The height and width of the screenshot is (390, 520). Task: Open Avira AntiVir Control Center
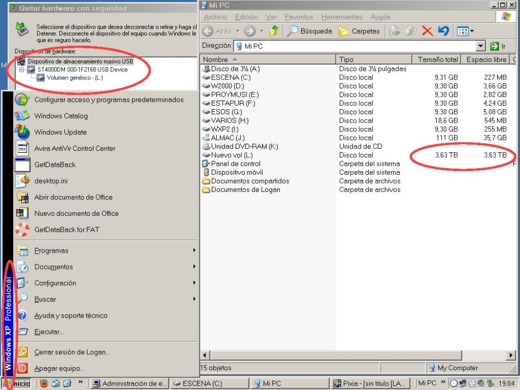[x=74, y=148]
